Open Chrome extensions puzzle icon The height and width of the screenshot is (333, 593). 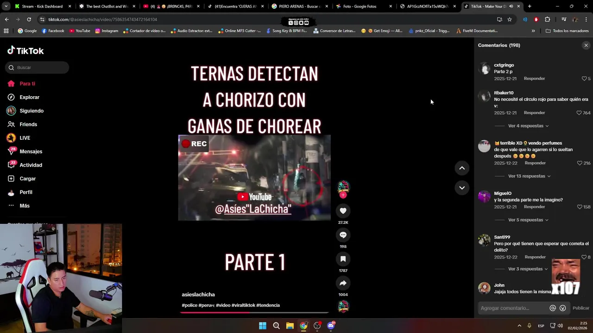click(x=547, y=19)
